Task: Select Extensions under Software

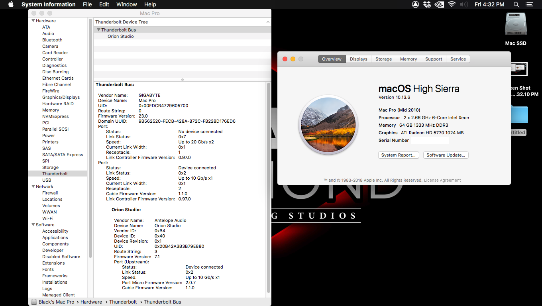Action: [53, 263]
